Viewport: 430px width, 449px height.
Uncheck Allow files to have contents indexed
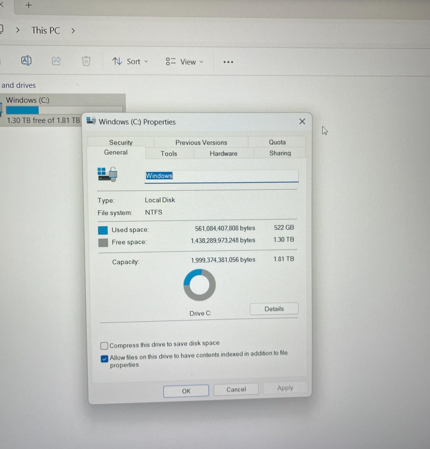(x=104, y=359)
